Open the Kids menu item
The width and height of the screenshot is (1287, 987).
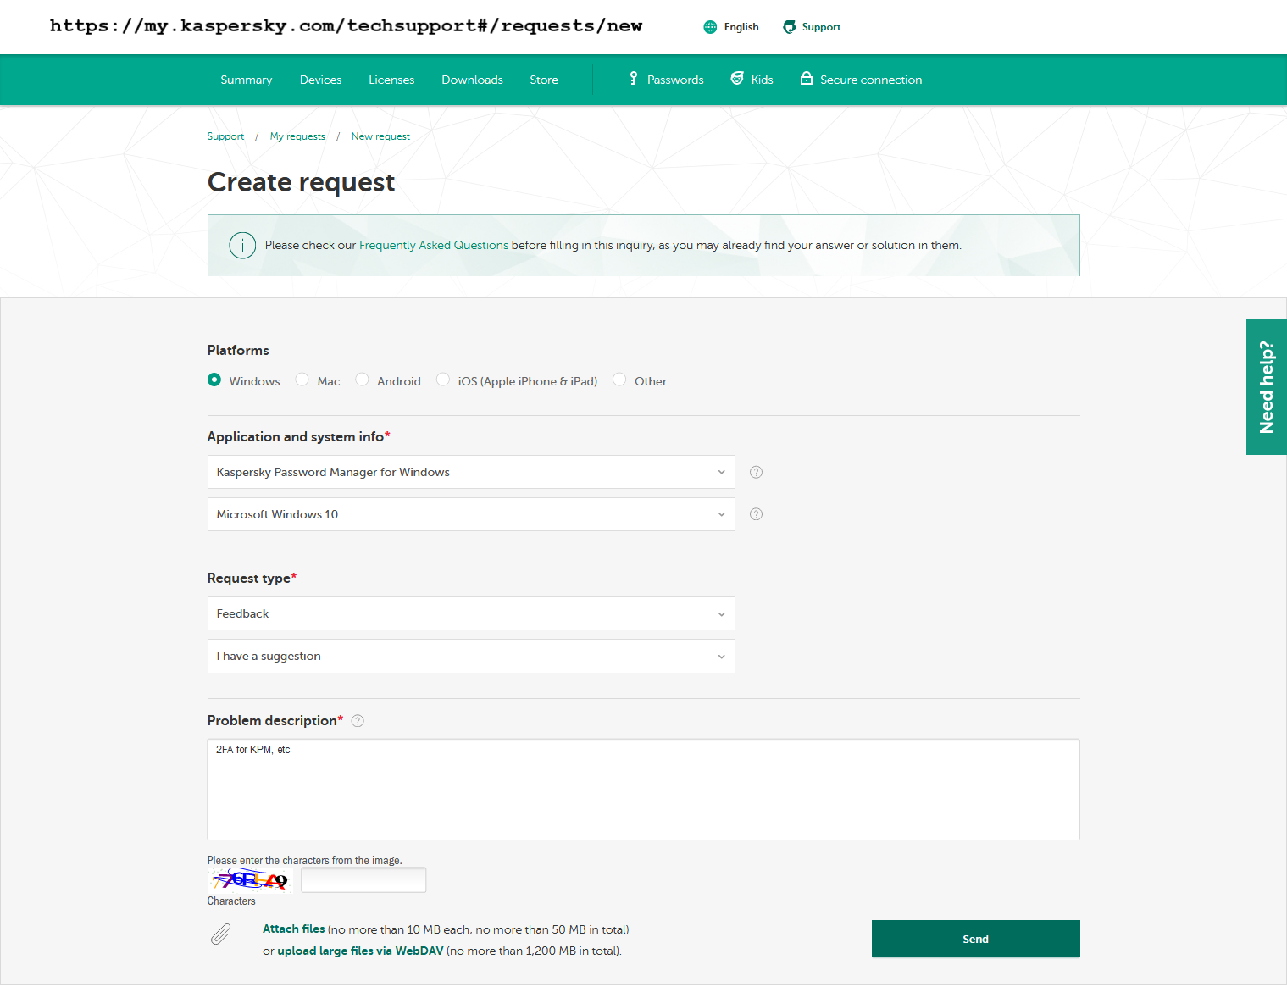coord(763,80)
